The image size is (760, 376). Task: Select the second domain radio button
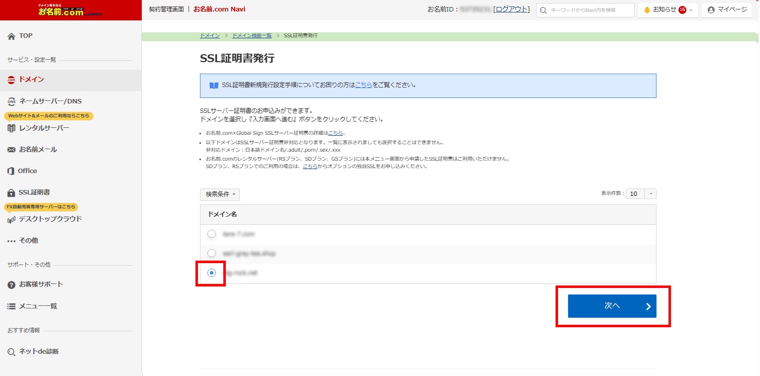(x=212, y=253)
